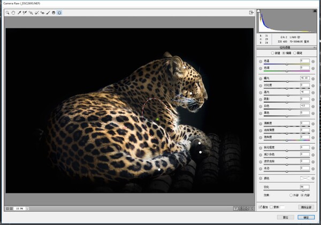Select the Brush (画笔) radio option

(295, 53)
